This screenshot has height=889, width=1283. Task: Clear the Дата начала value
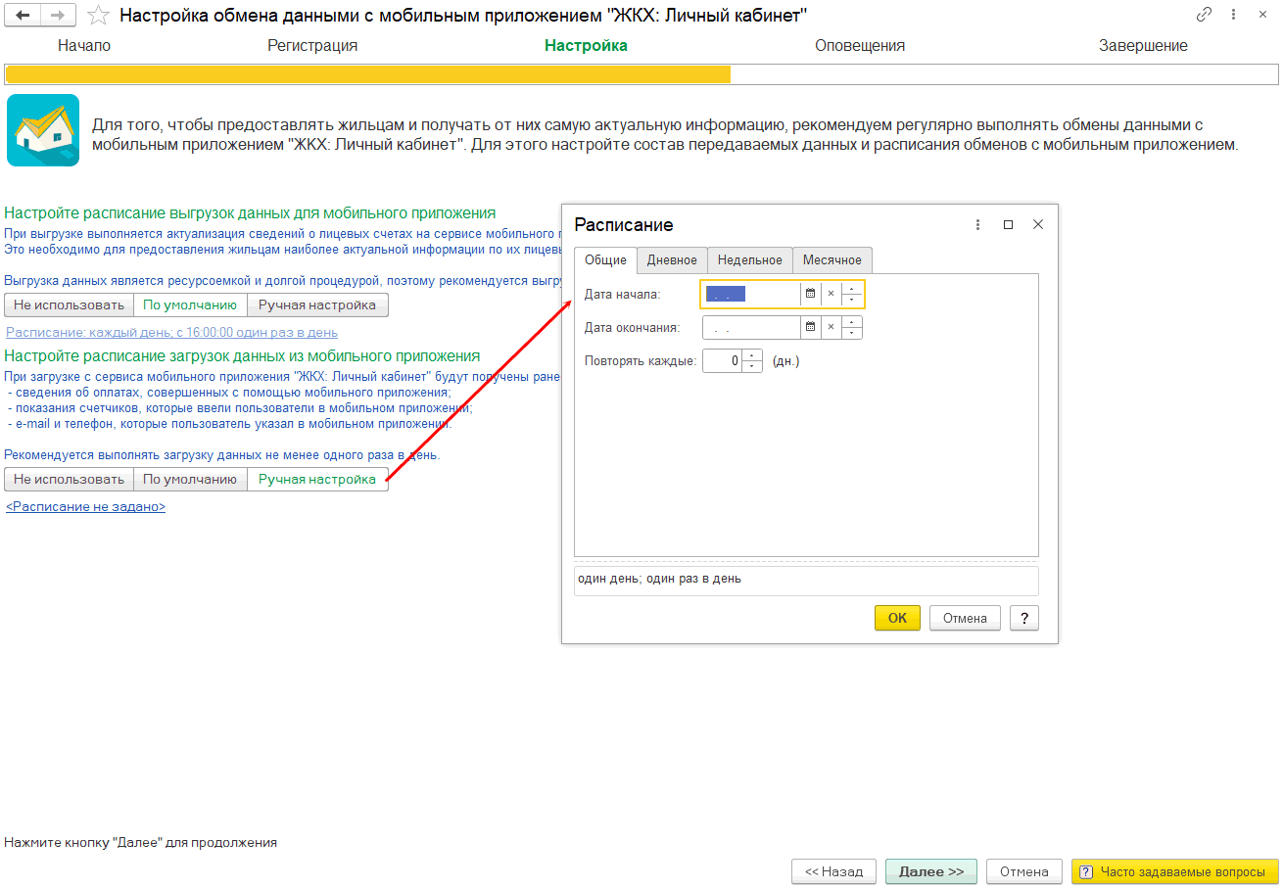[831, 294]
